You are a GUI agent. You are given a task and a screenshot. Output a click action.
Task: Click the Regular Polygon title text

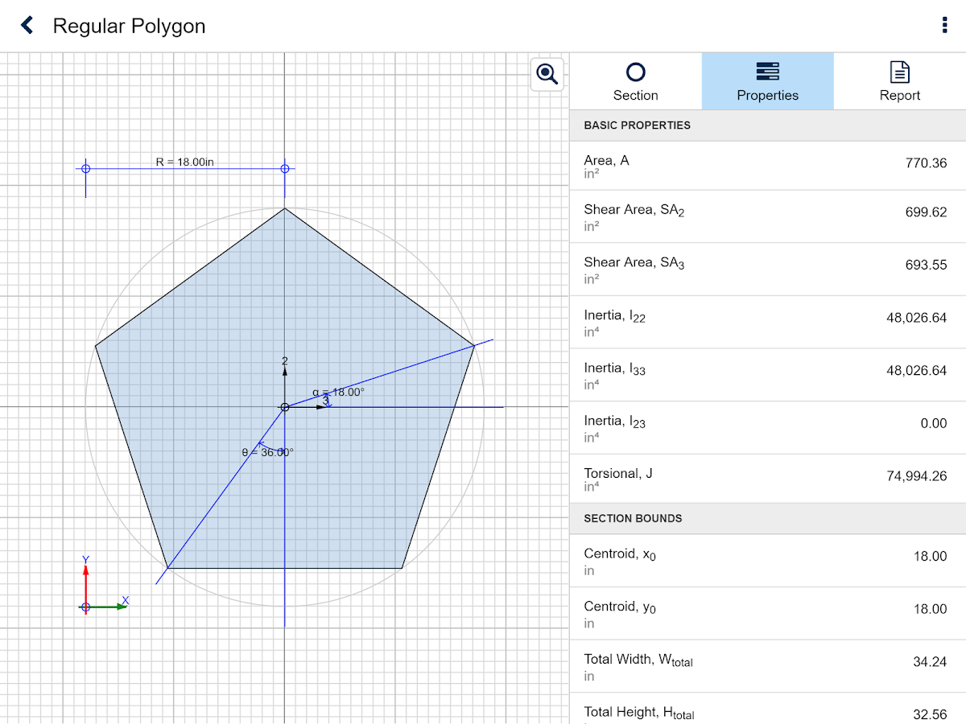(129, 27)
